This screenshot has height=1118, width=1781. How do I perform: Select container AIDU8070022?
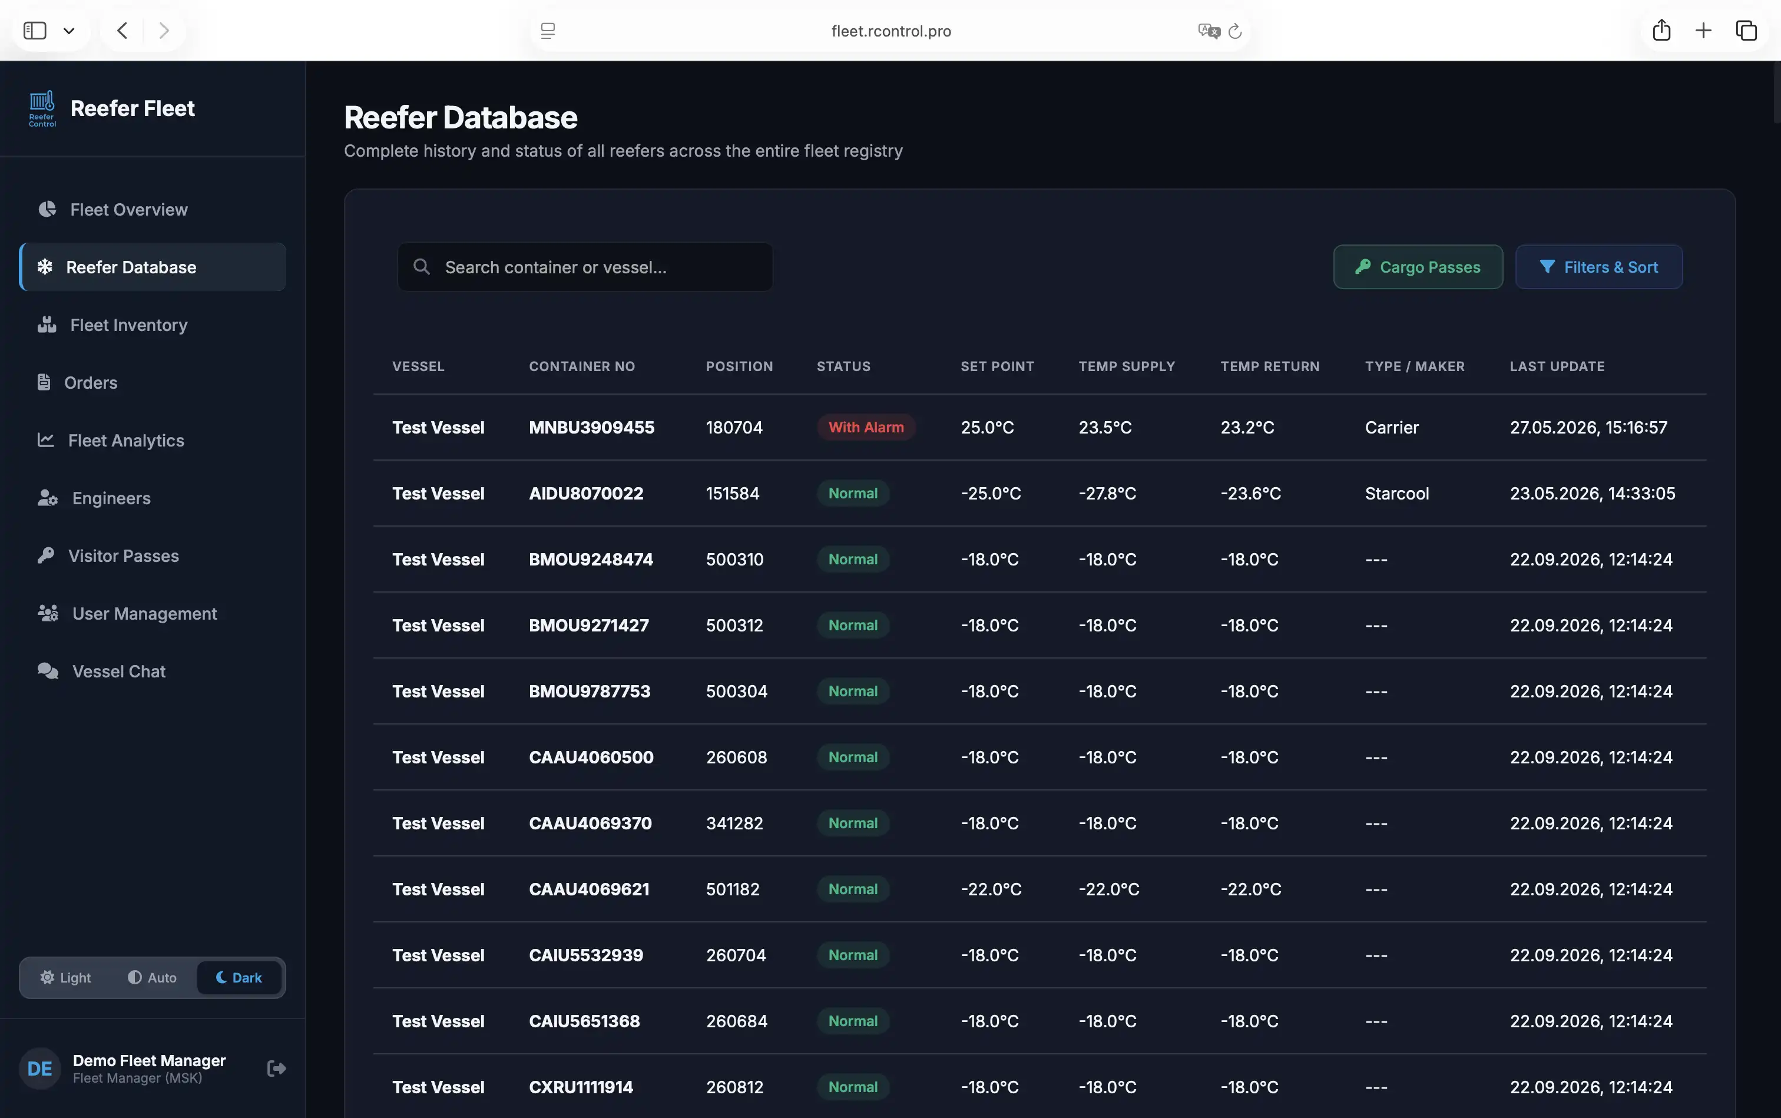585,493
